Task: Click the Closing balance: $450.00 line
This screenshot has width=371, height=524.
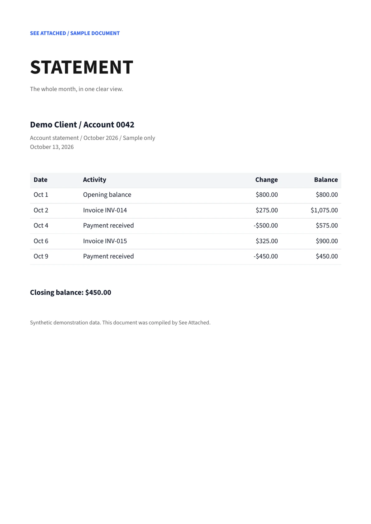Action: point(70,292)
